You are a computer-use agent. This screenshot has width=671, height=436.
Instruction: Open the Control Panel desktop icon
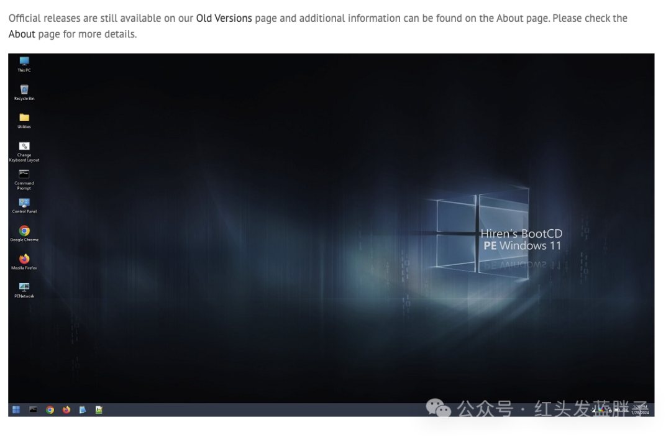(x=24, y=206)
